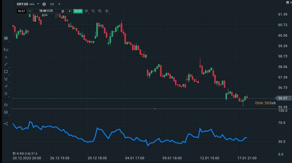This screenshot has width=292, height=163.
Task: Remove the RSI indicator with X
Action: click(x=18, y=154)
